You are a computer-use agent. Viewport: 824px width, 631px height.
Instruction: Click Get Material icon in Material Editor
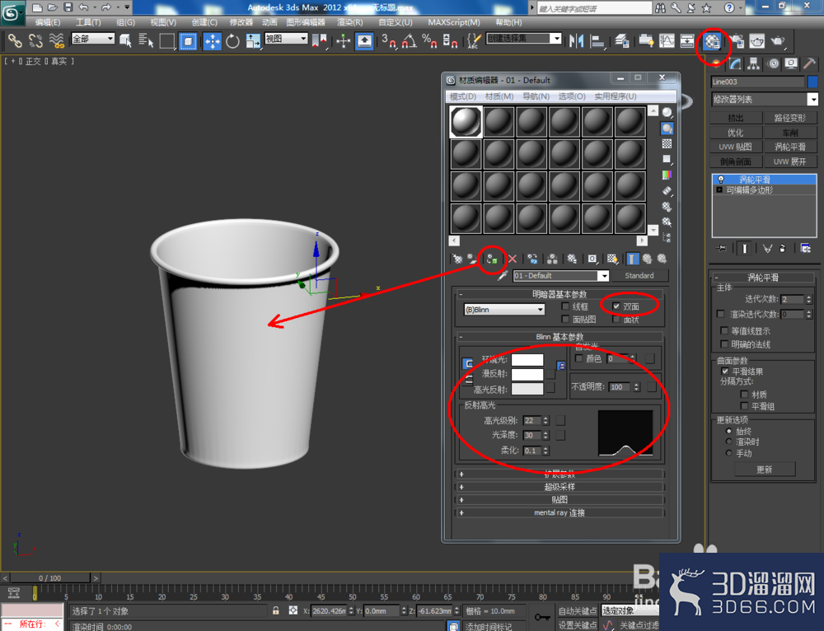[x=457, y=259]
